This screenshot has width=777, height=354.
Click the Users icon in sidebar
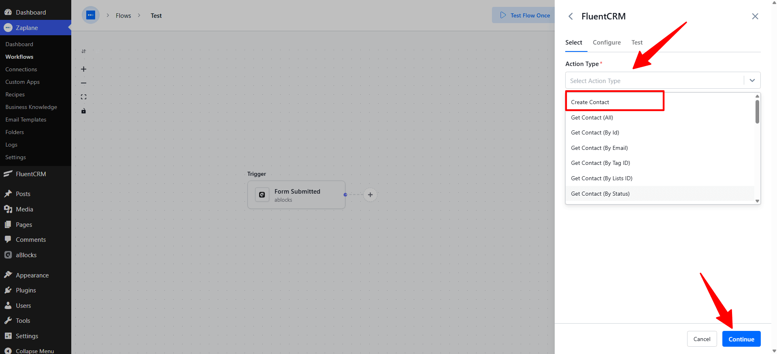[x=8, y=305]
